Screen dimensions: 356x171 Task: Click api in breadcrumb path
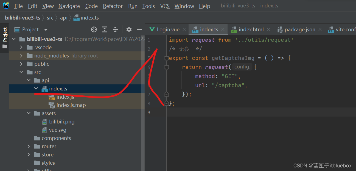(64, 18)
